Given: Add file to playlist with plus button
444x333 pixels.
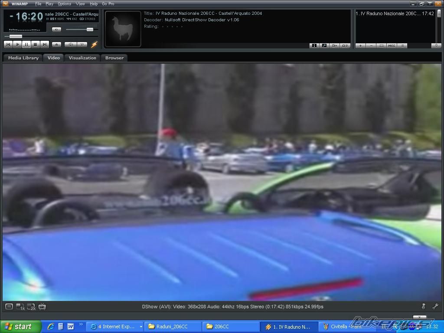Looking at the screenshot, I should 360,46.
